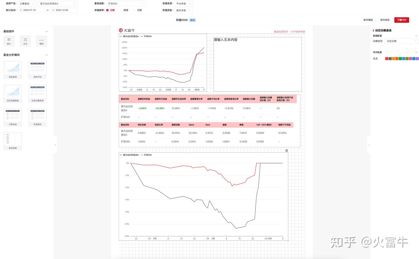Click the 15.58% annualized volatility value
This screenshot has height=259, width=419.
(x=176, y=108)
